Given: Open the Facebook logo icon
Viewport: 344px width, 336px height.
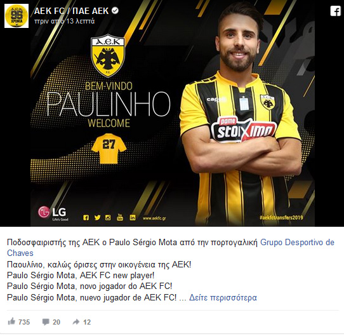Looking at the screenshot, I should (x=336, y=11).
